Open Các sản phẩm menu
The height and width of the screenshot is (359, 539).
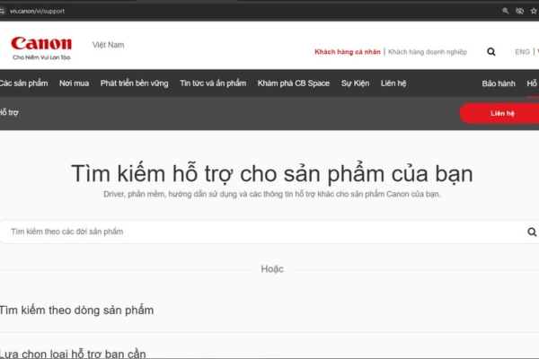[23, 83]
